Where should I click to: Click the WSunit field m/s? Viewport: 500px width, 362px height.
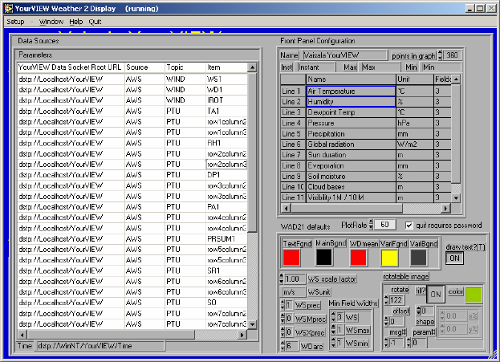[294, 292]
